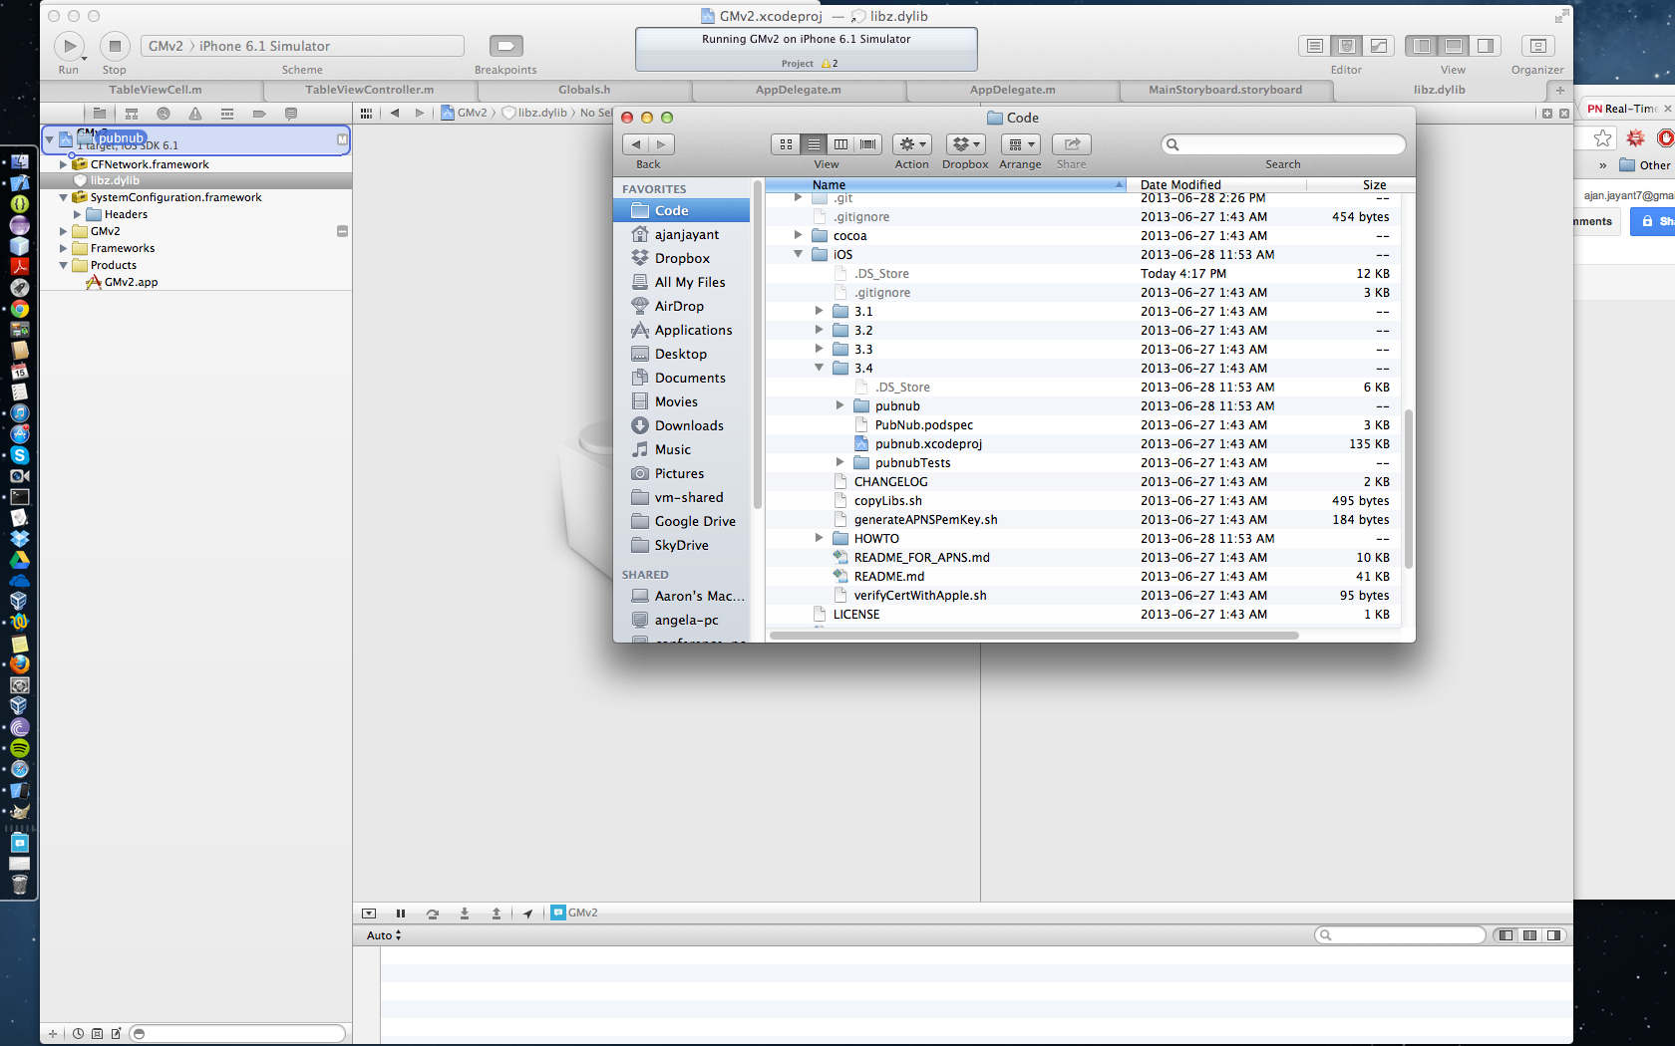This screenshot has width=1675, height=1046.
Task: Open the Xcode Organizer window
Action: (1536, 46)
